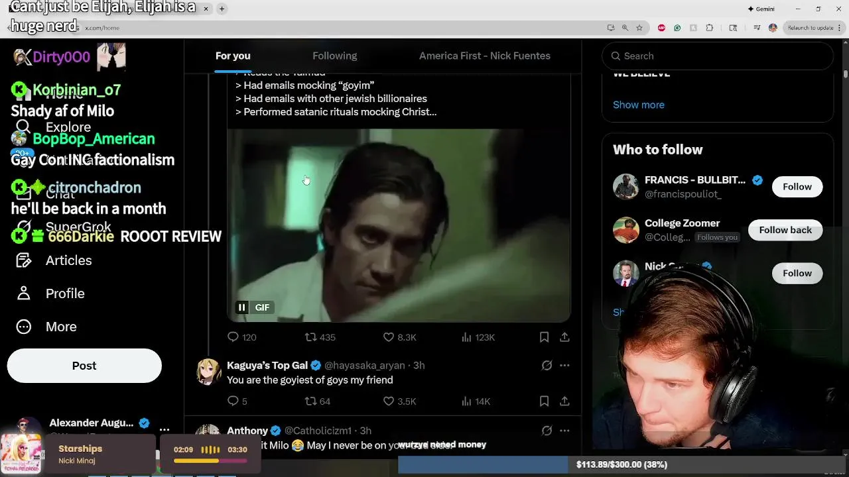Open the Chrome Extensions puzzle icon
This screenshot has height=477, width=849.
pos(709,28)
